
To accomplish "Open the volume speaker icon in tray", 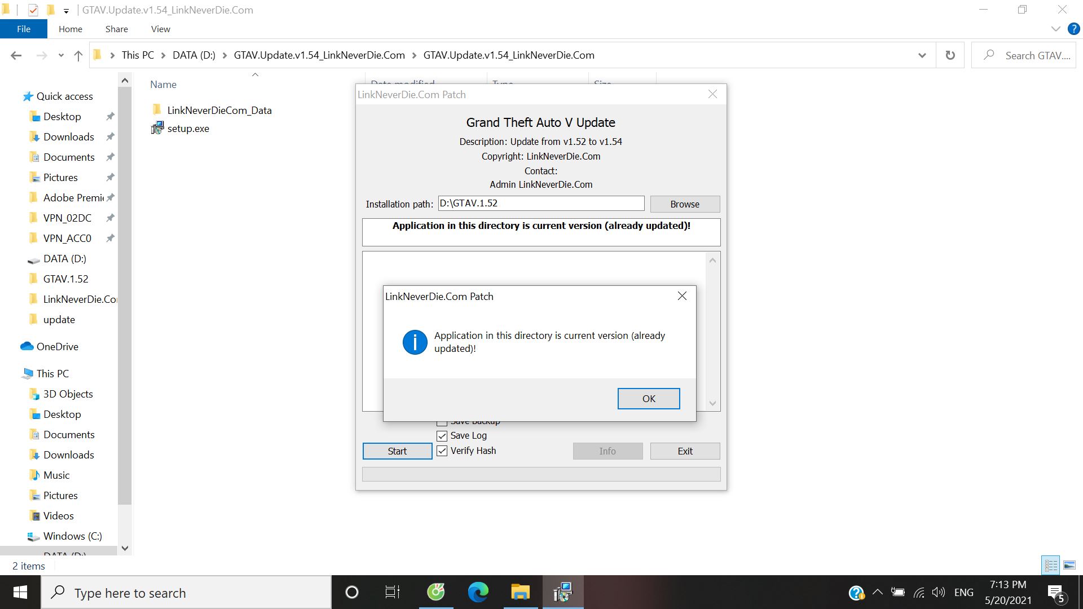I will click(x=939, y=593).
